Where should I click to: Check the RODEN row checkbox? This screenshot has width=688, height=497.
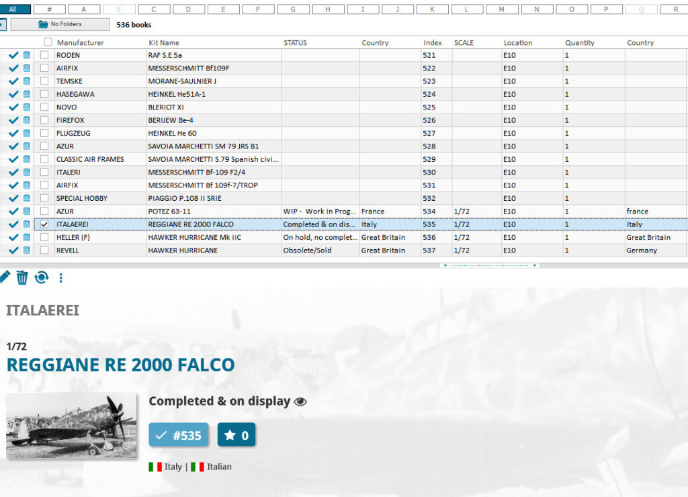tap(44, 55)
